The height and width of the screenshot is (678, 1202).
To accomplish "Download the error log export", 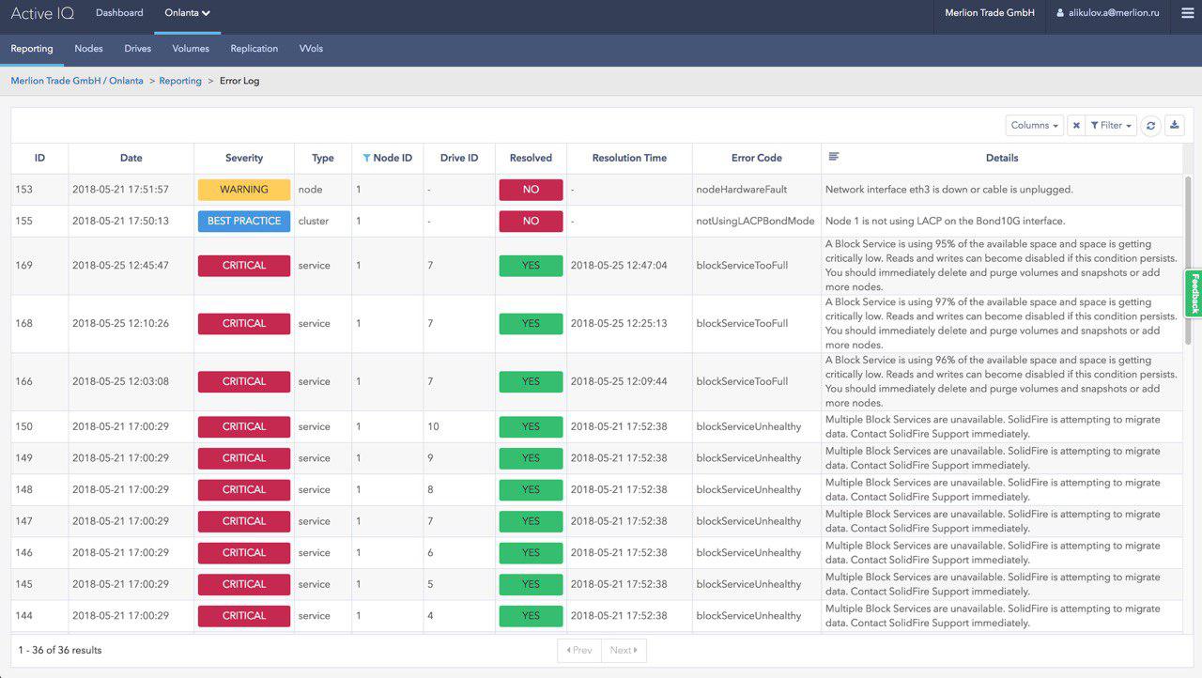I will [1175, 125].
